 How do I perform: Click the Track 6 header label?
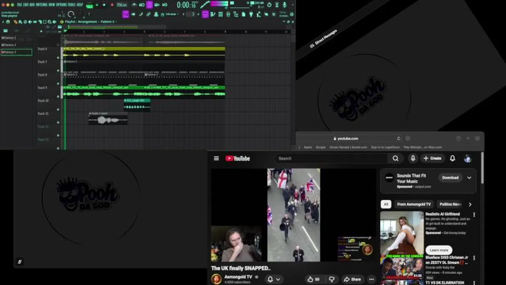[42, 49]
